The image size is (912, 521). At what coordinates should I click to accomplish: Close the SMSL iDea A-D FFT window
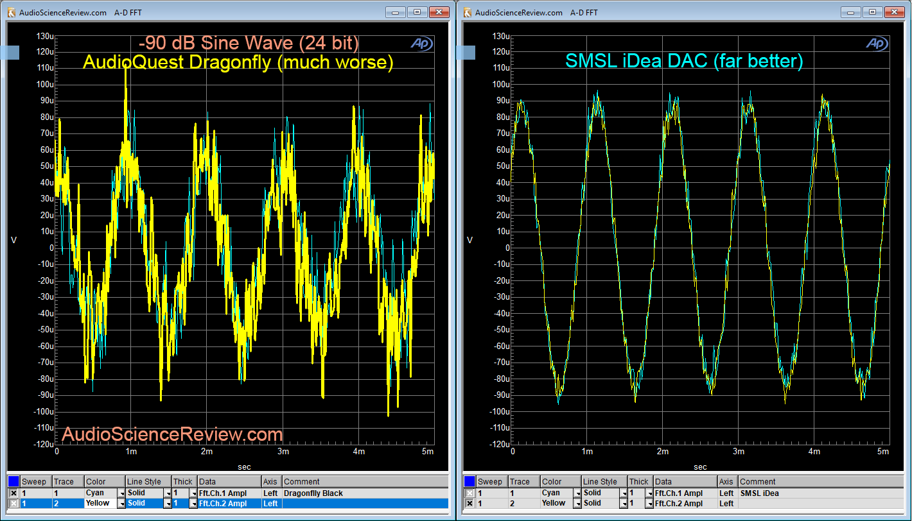click(x=895, y=12)
